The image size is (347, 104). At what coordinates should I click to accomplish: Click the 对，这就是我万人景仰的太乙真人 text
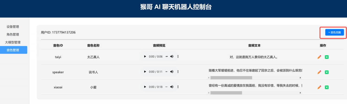click(255, 57)
